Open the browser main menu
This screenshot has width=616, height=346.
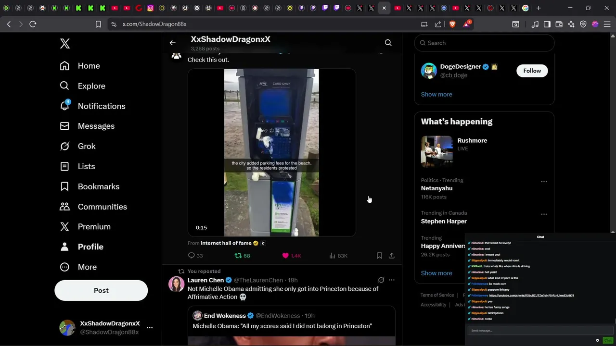[x=607, y=24]
